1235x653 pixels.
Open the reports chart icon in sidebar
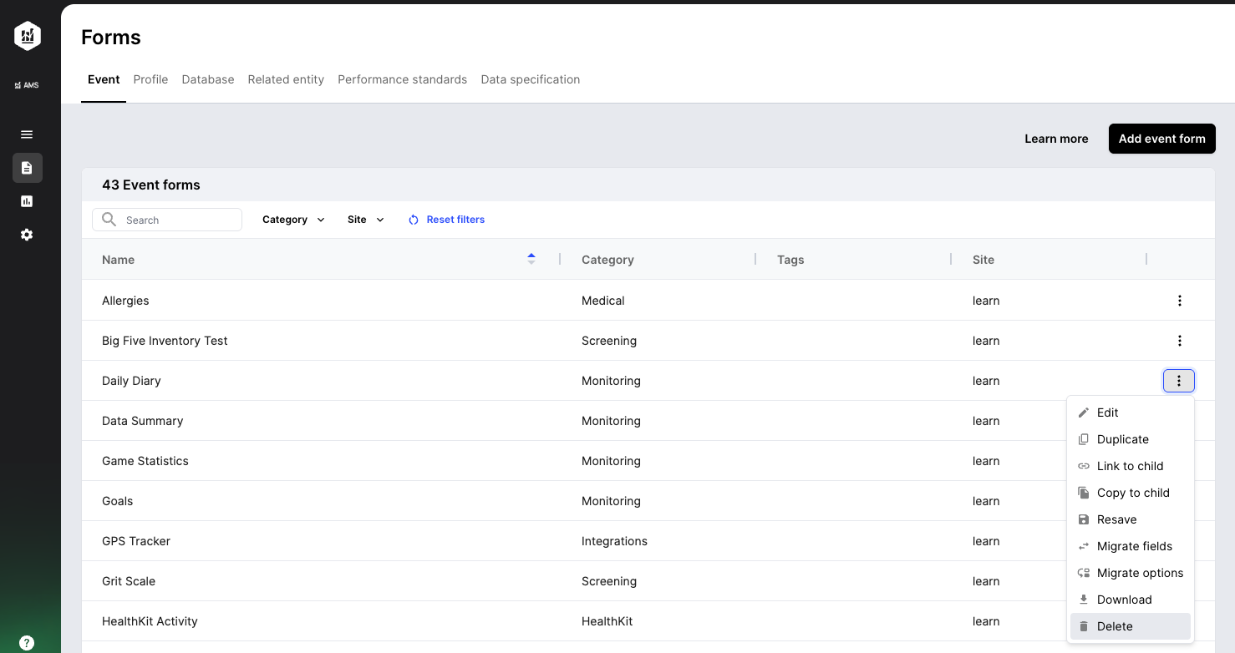click(x=27, y=201)
